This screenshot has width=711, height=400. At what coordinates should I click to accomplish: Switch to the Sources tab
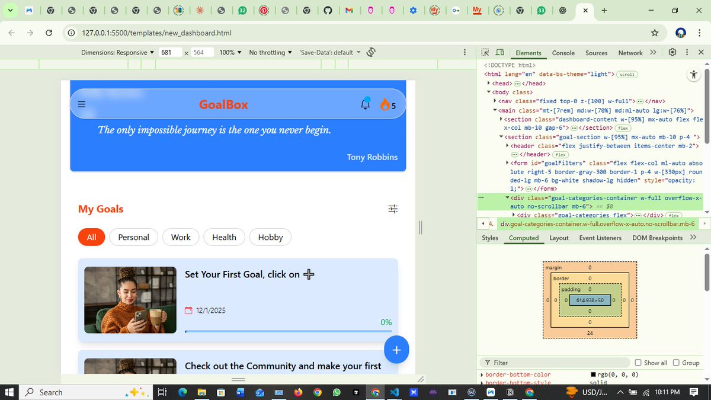point(597,53)
